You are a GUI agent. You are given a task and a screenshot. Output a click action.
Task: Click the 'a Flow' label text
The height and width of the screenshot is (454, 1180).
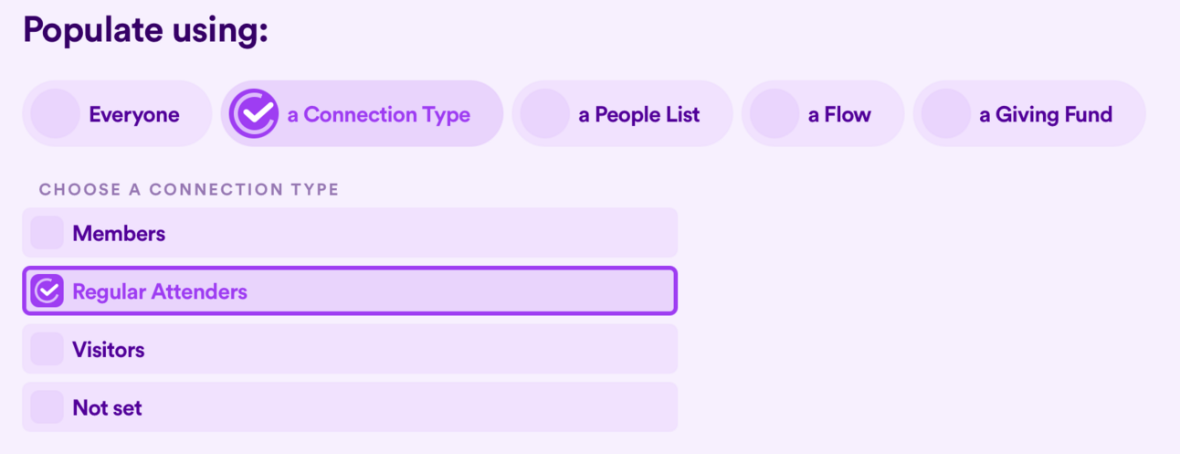(839, 115)
